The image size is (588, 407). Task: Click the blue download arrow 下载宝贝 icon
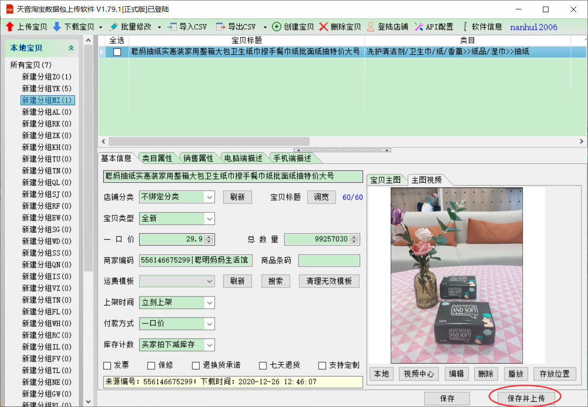pos(57,27)
